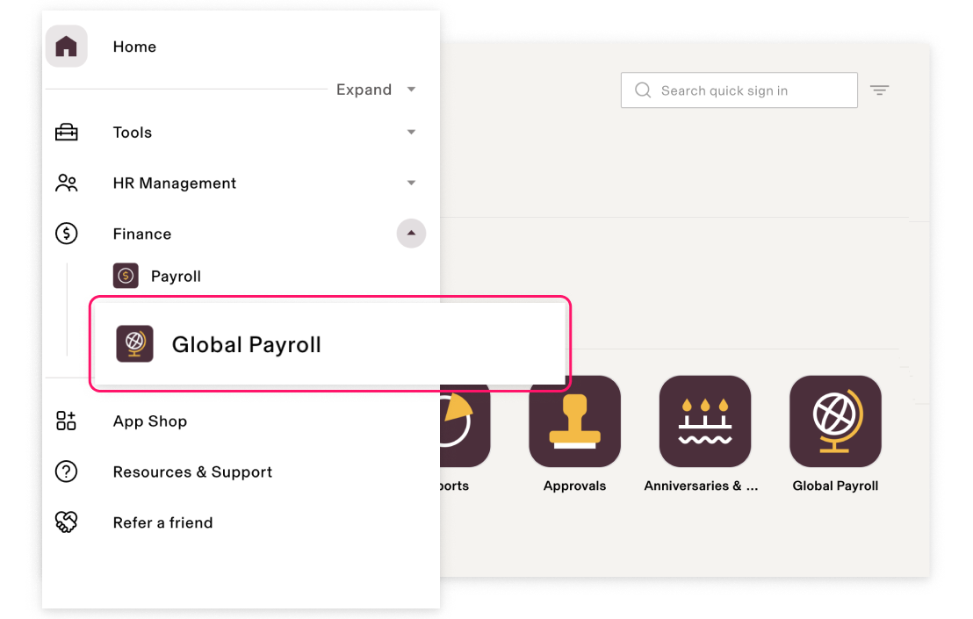
Task: Click the Expand menu toggle
Action: (x=376, y=90)
